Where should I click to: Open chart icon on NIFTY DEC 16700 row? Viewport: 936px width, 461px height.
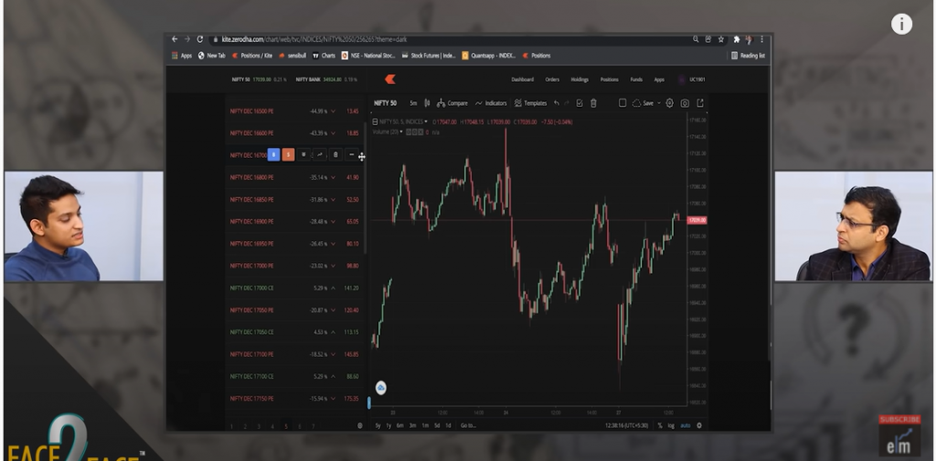click(319, 155)
